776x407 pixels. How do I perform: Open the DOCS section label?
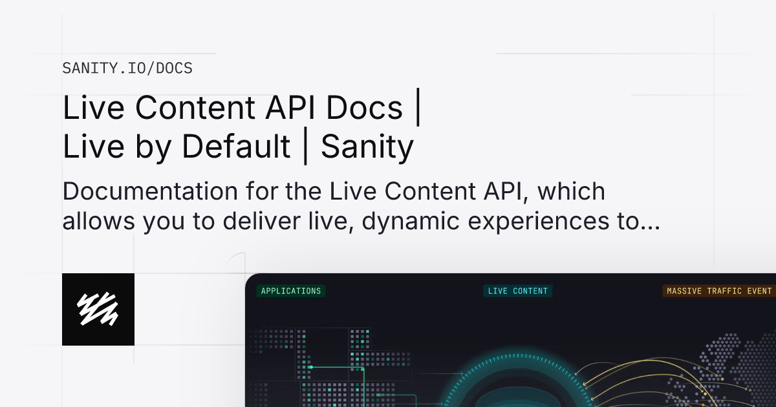tap(171, 68)
